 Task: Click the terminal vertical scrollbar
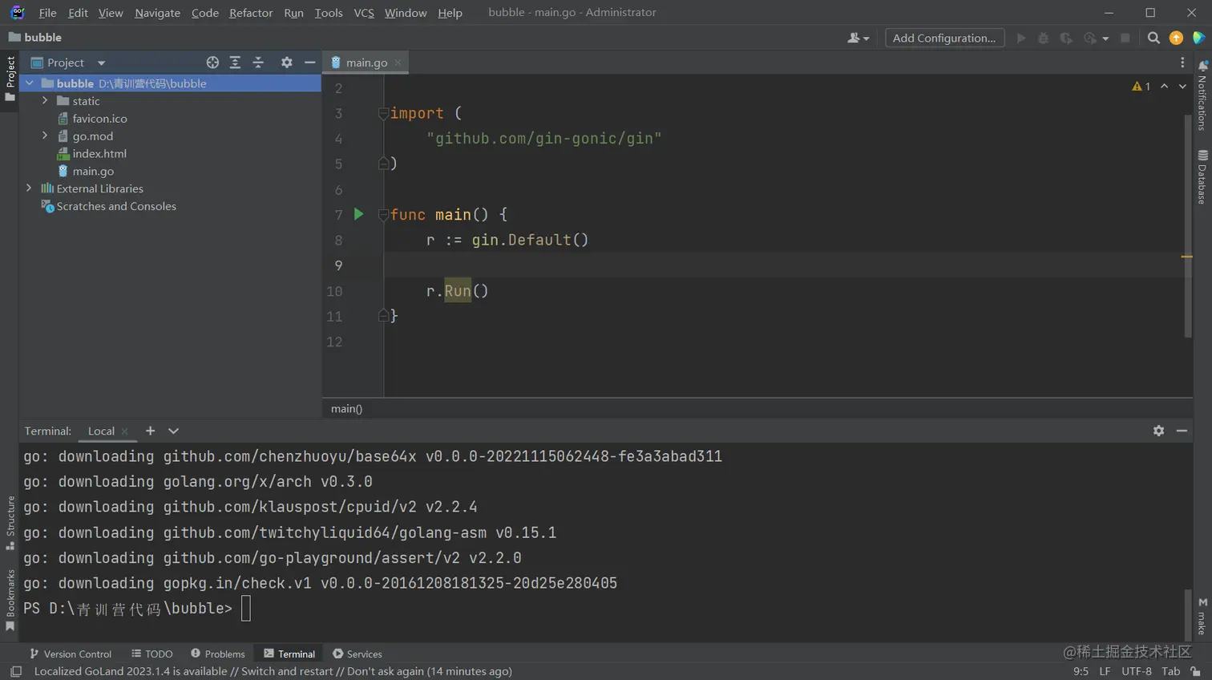(1188, 614)
